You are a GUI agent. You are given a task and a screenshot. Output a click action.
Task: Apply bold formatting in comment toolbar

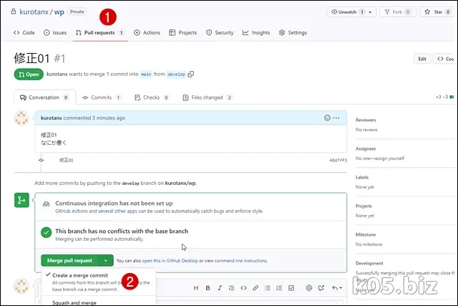click(x=208, y=288)
